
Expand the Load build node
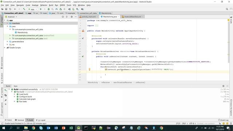coord(15,94)
